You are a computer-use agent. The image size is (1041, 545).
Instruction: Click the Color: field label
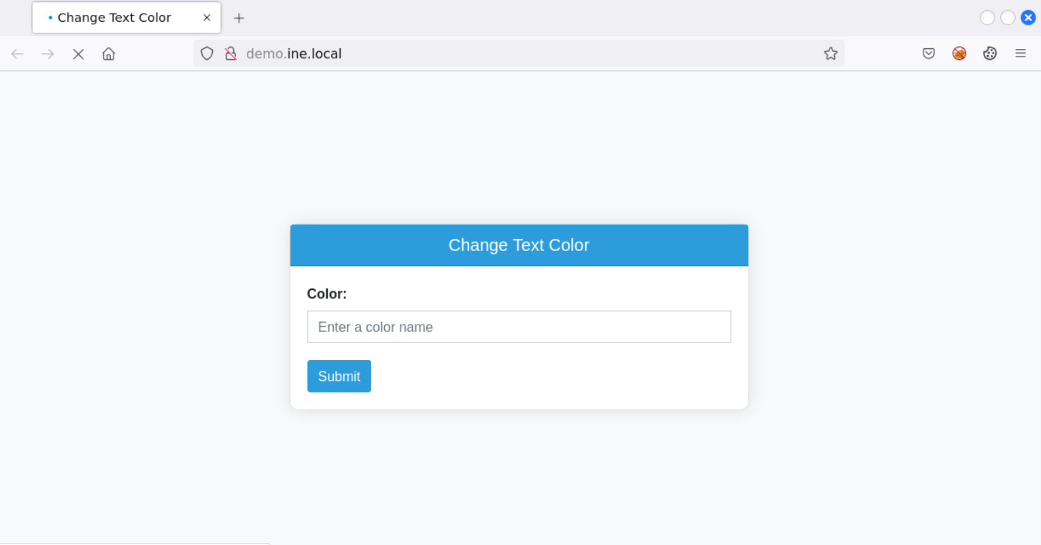pyautogui.click(x=327, y=294)
